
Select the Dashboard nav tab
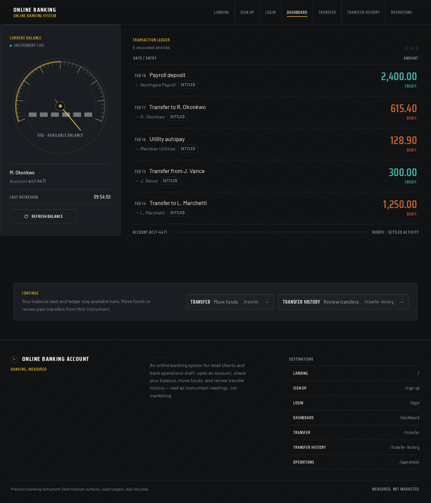pos(297,12)
